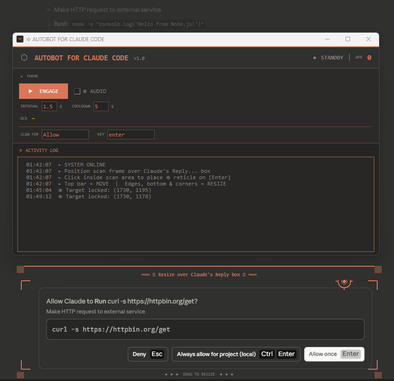The image size is (394, 381).
Task: Maximize the Autobot window
Action: coord(348,39)
